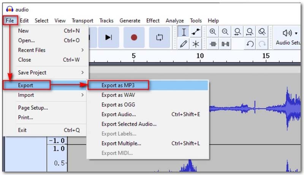The width and height of the screenshot is (304, 175).
Task: Click the Audacity headphones app icon
Action: pyautogui.click(x=9, y=9)
